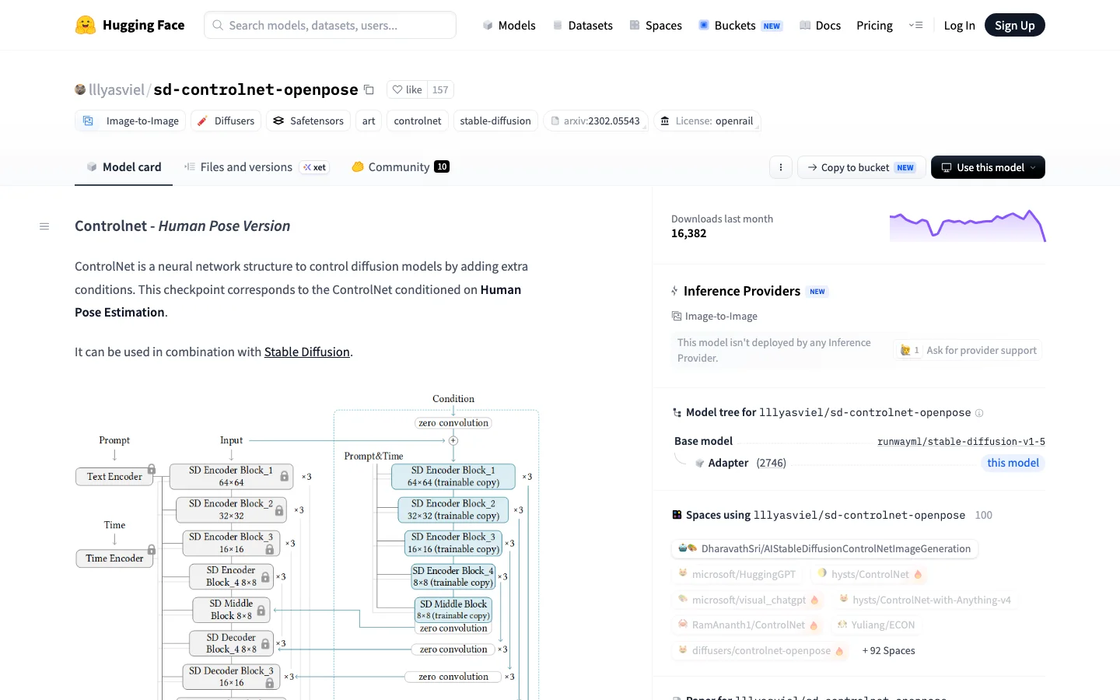Open the RamAnanth1/ControlNet space

coord(748,625)
